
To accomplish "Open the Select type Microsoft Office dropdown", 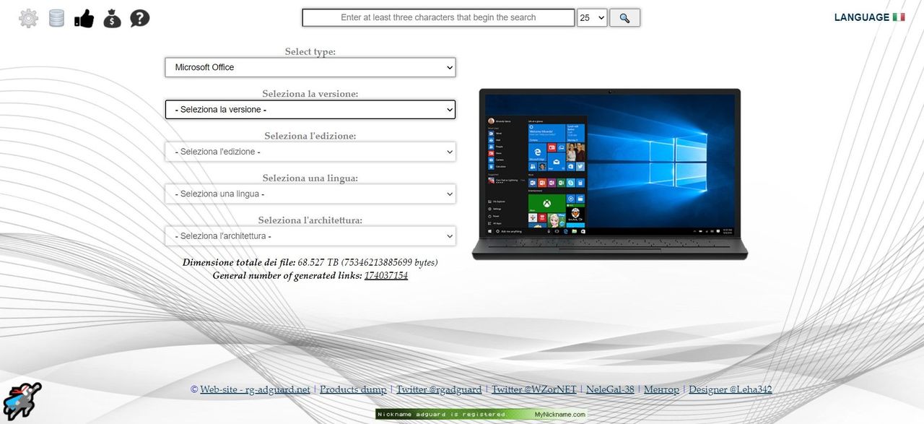I will click(310, 67).
